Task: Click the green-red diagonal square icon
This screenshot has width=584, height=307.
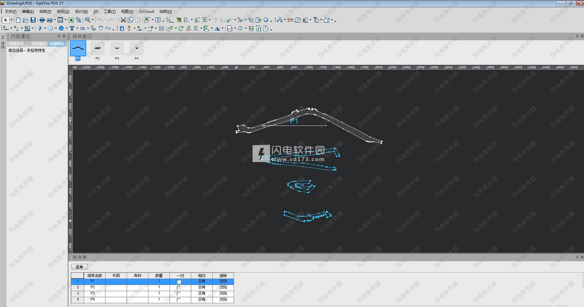Action: [179, 20]
